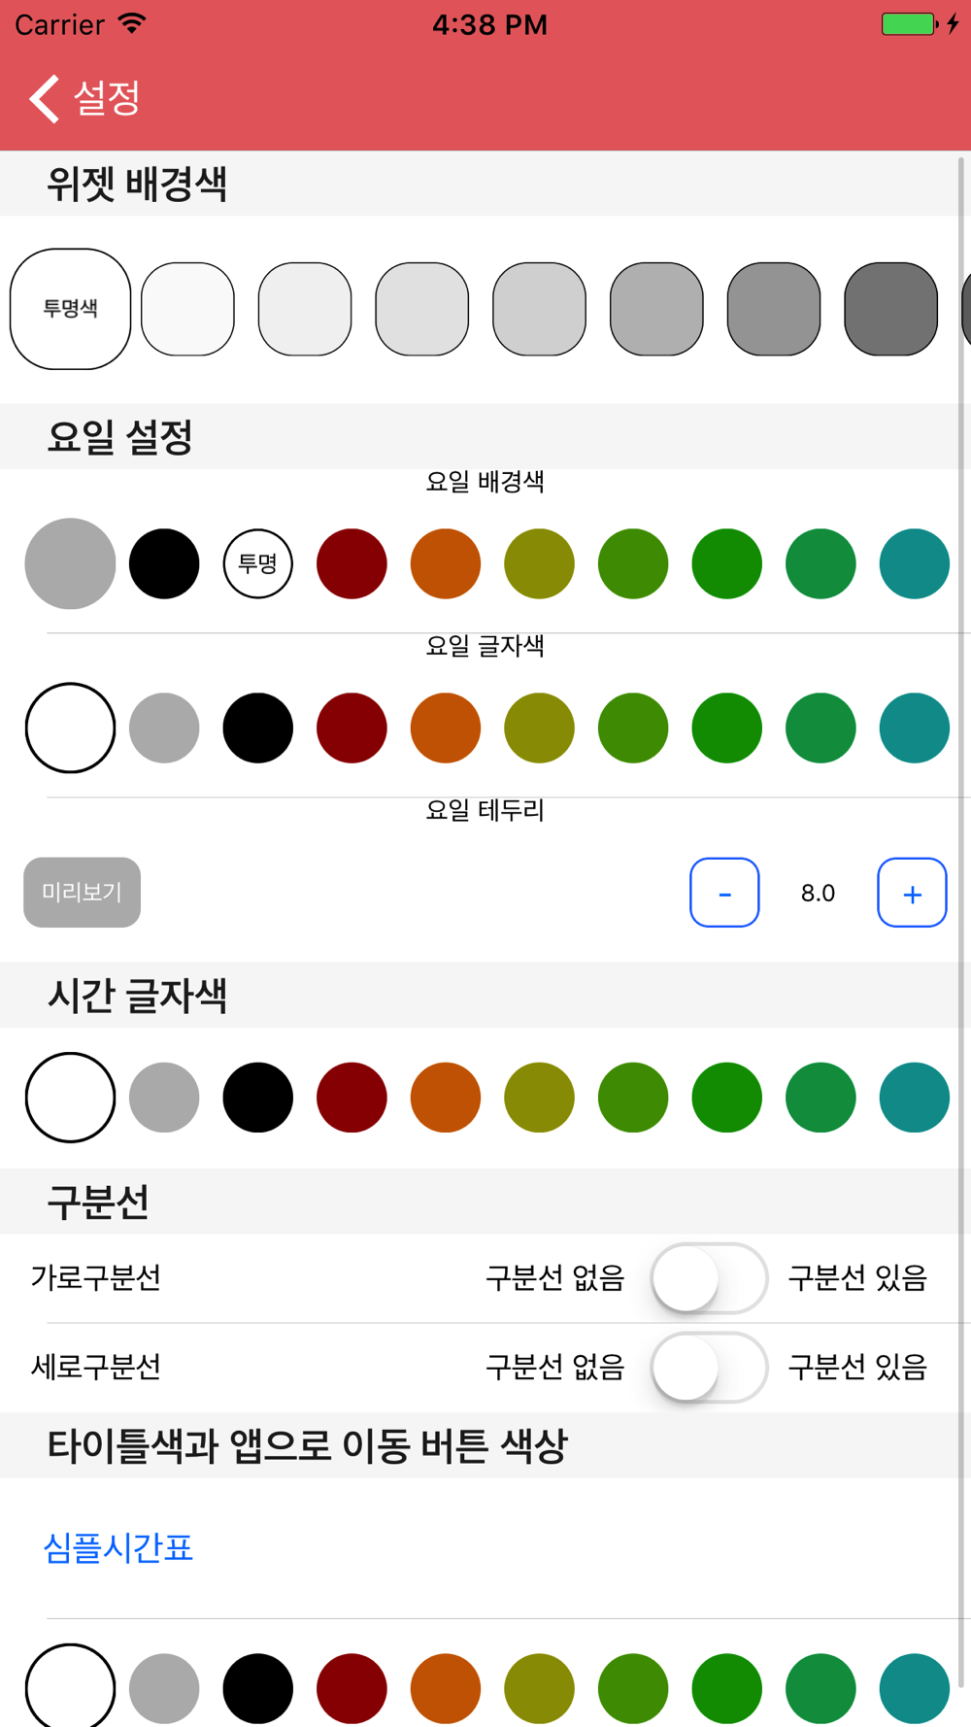Select orange in the 시간 글자색 row
Screen dimensions: 971x1727
[446, 1098]
